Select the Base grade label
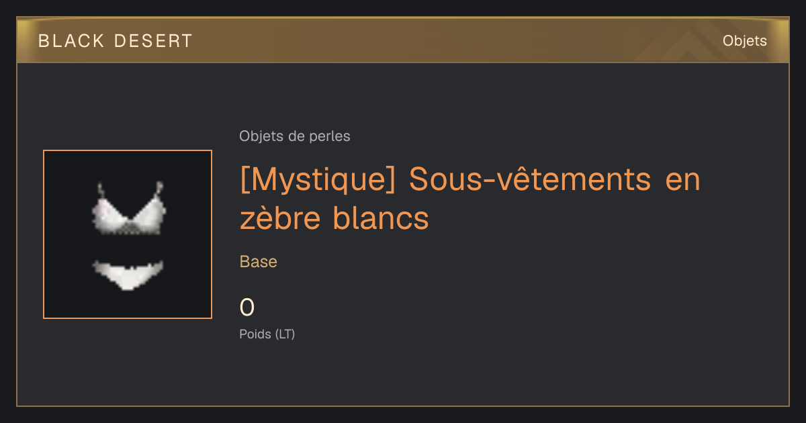Screen dimensions: 806x423 [x=259, y=262]
